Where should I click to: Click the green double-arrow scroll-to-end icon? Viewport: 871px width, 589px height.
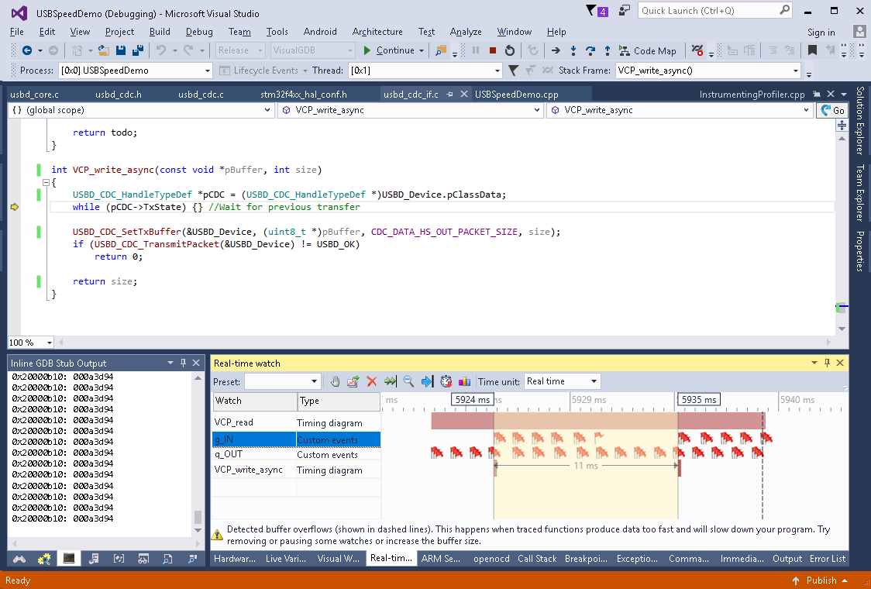pyautogui.click(x=391, y=381)
